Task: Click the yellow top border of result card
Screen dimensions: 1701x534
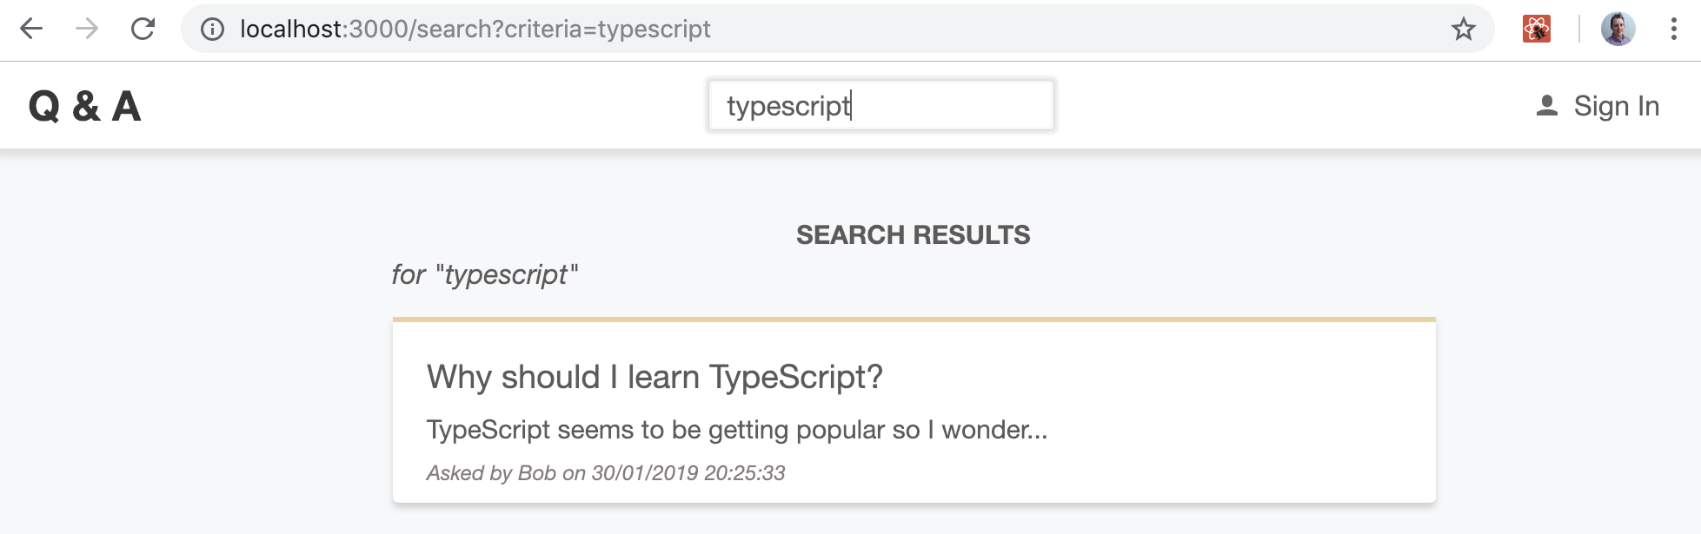Action: 914,320
